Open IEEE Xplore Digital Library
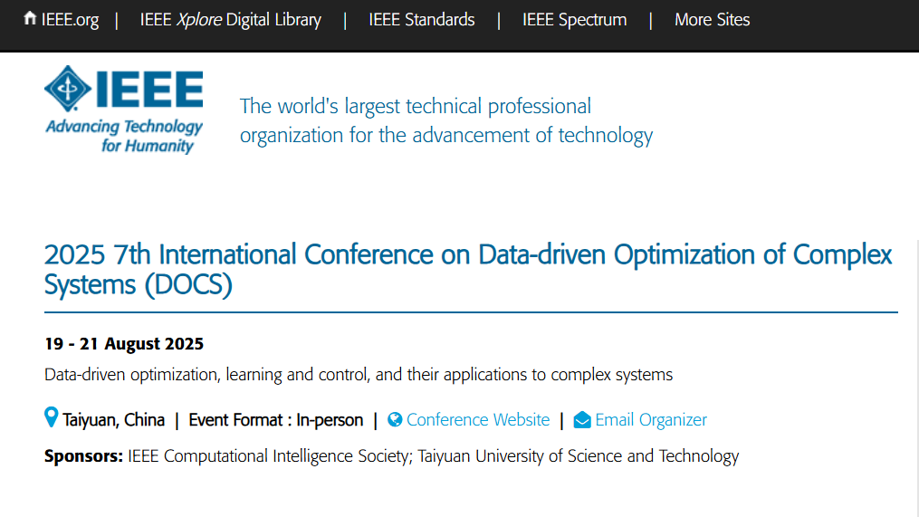 point(230,20)
